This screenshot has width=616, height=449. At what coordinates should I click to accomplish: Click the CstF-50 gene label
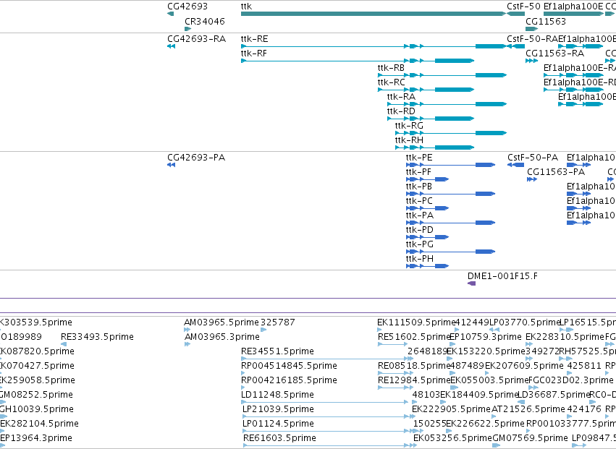pyautogui.click(x=523, y=7)
